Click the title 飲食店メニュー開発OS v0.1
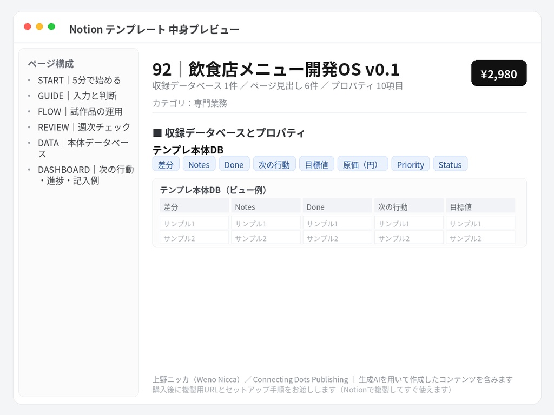Screen dimensions: 554x415 [294, 69]
